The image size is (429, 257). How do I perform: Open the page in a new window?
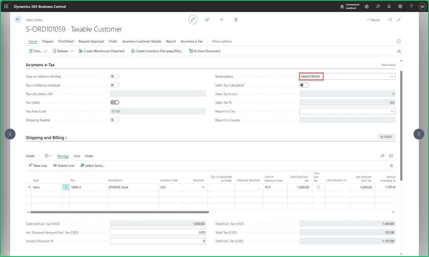(390, 20)
